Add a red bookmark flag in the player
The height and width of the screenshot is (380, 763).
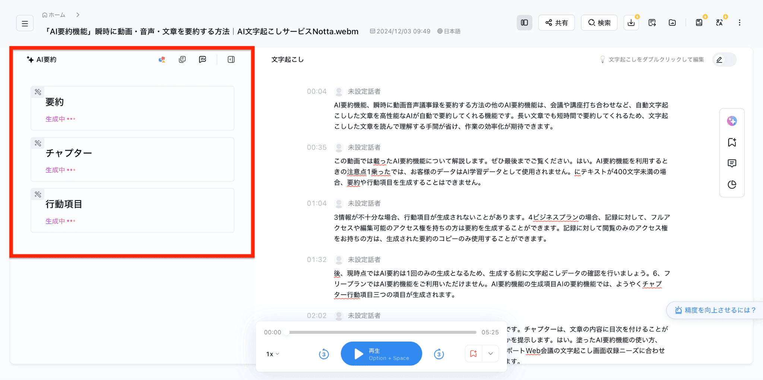click(474, 354)
